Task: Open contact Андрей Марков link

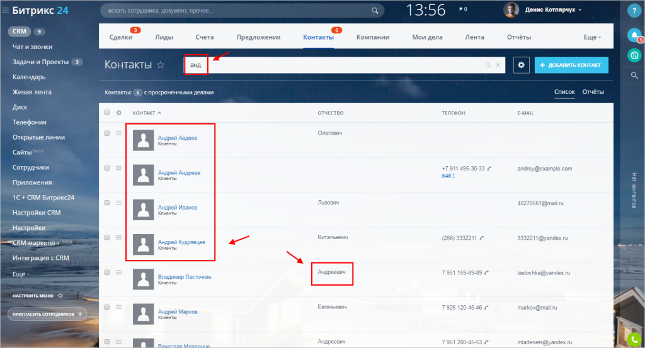Action: point(178,312)
